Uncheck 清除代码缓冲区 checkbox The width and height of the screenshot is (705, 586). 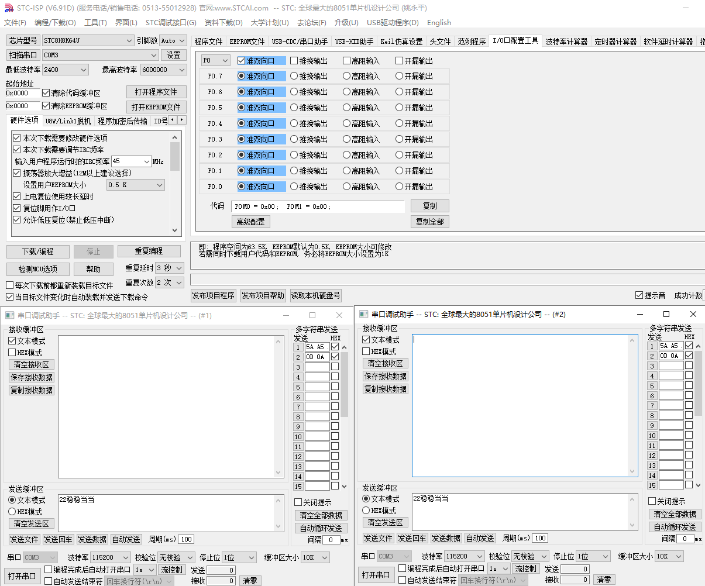click(46, 93)
